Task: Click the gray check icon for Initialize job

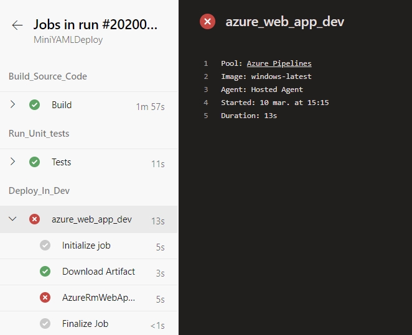Action: pos(45,246)
